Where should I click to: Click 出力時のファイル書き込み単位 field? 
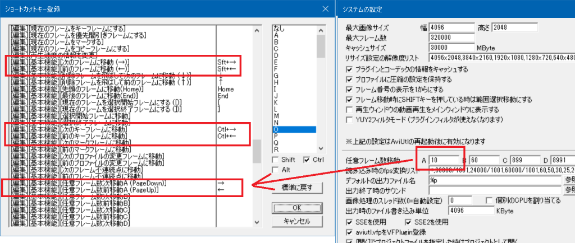pyautogui.click(x=471, y=211)
